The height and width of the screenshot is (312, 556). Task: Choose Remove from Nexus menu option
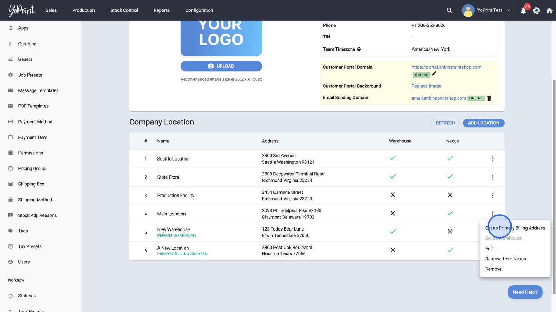(505, 259)
